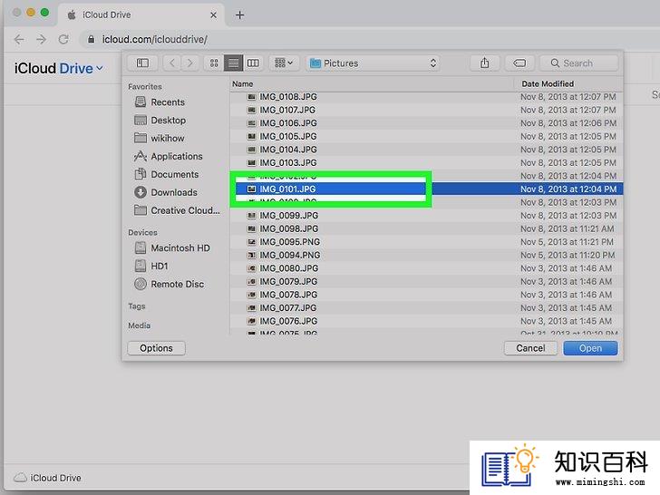Click the Options button
Image resolution: width=660 pixels, height=495 pixels.
click(156, 348)
